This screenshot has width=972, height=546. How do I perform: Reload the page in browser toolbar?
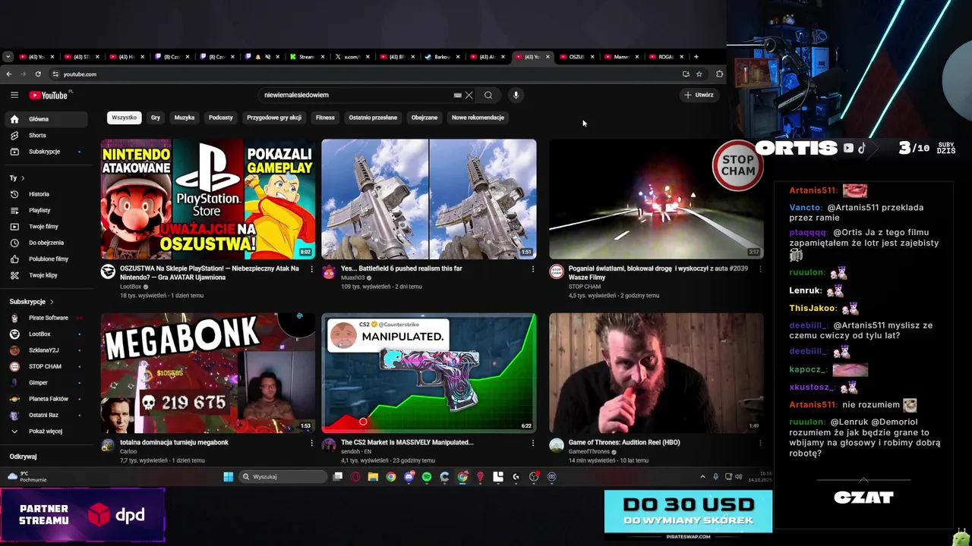pos(38,74)
